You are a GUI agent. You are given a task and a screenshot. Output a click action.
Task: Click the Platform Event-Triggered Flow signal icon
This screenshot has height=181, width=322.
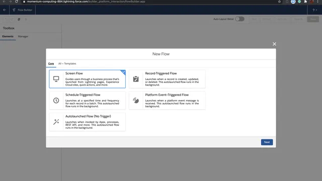click(136, 101)
